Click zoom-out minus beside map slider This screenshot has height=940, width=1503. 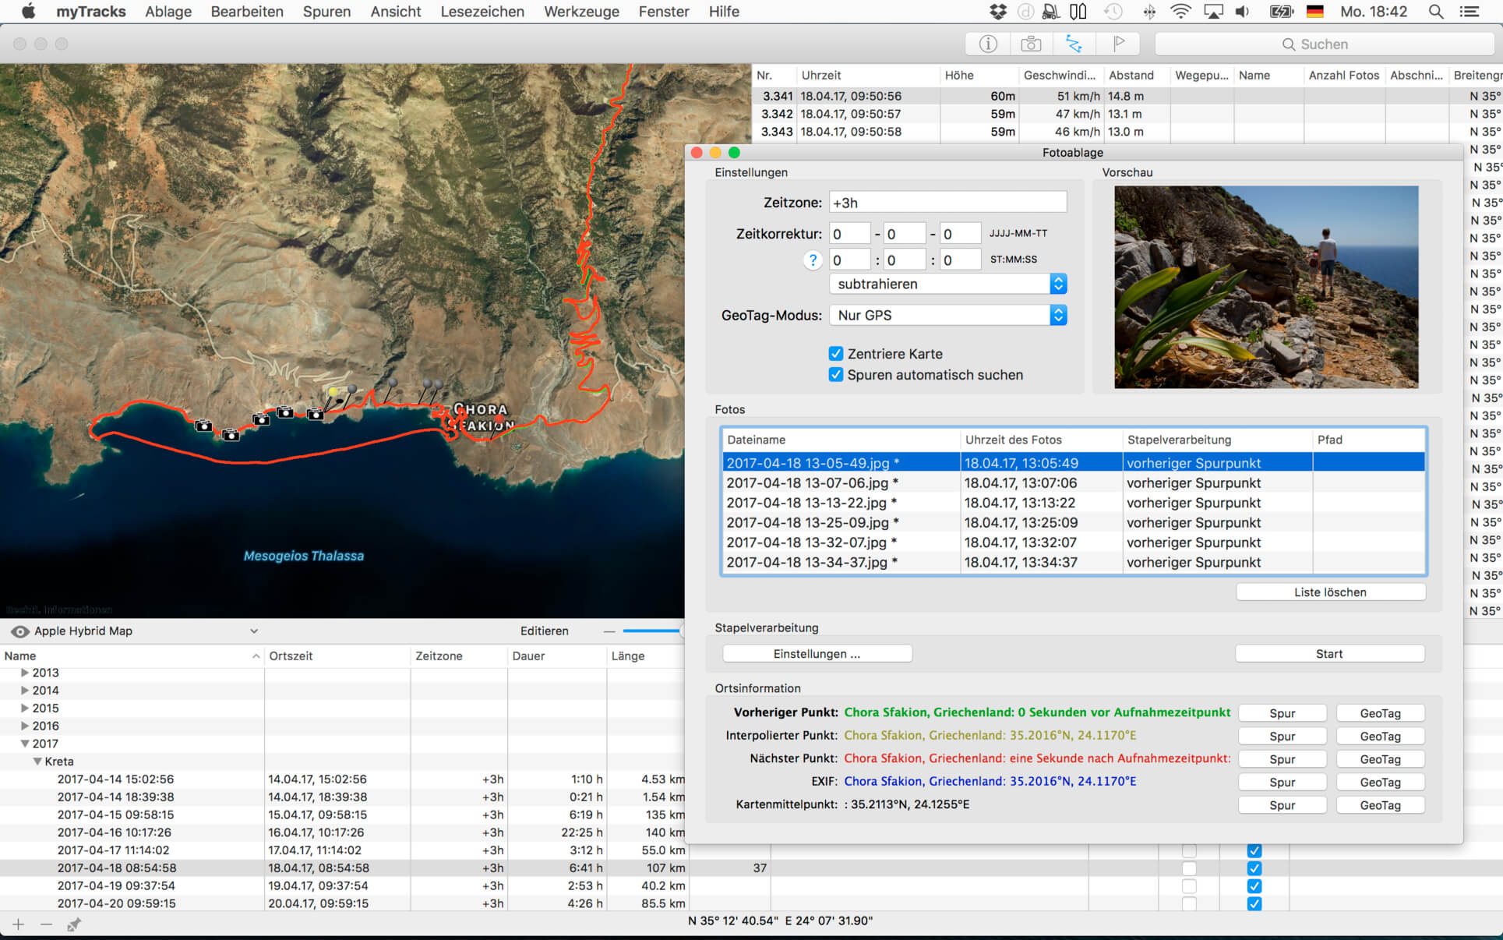tap(609, 631)
